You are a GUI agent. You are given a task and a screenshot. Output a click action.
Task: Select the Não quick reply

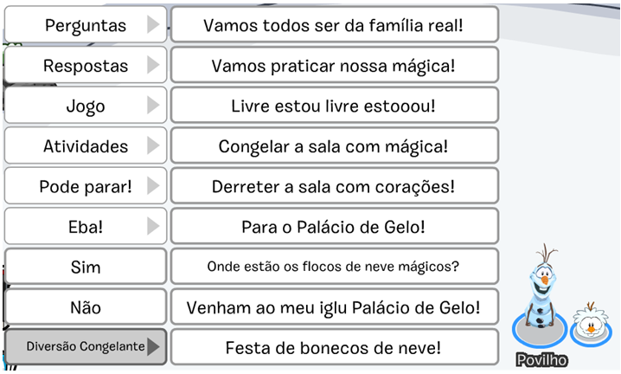[x=86, y=307]
